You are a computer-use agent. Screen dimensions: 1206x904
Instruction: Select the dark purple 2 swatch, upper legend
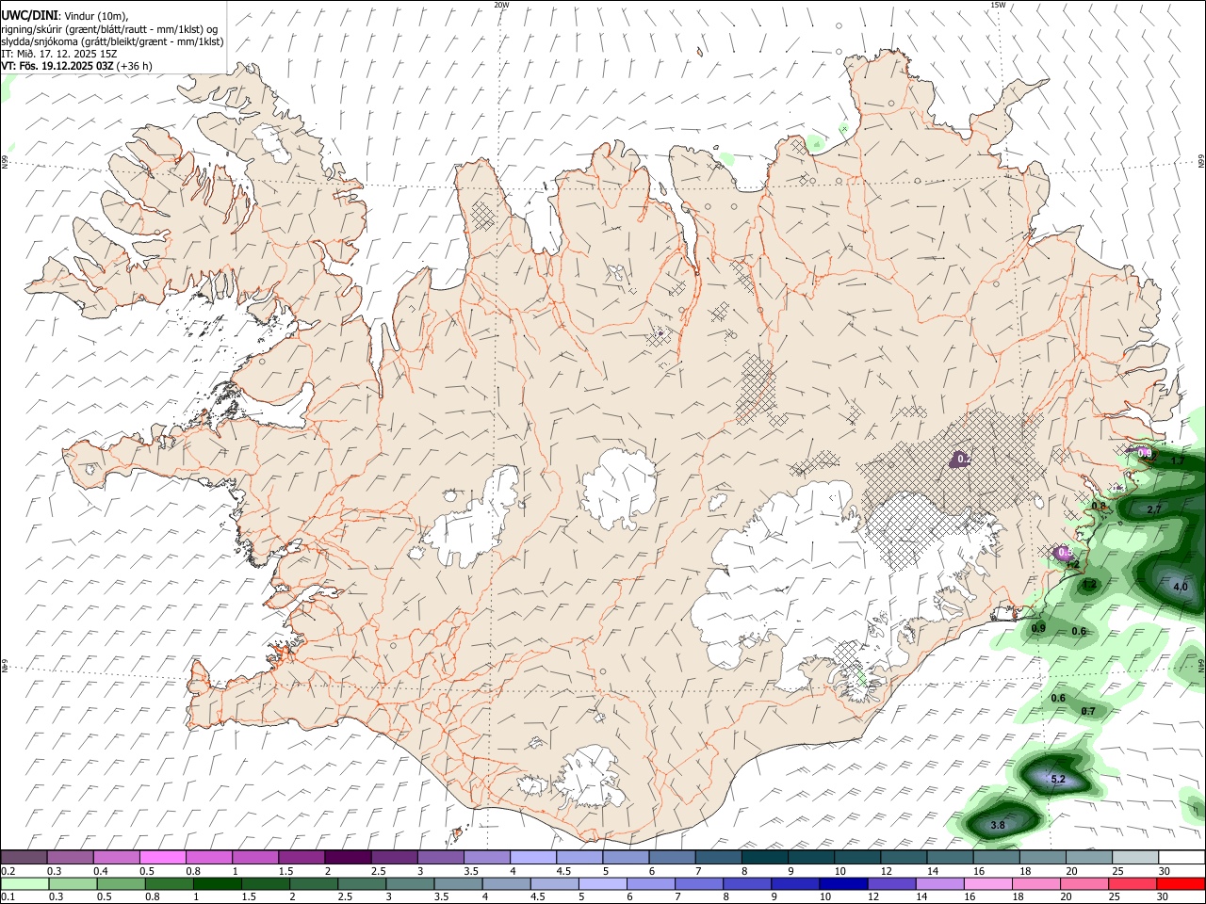tap(347, 857)
